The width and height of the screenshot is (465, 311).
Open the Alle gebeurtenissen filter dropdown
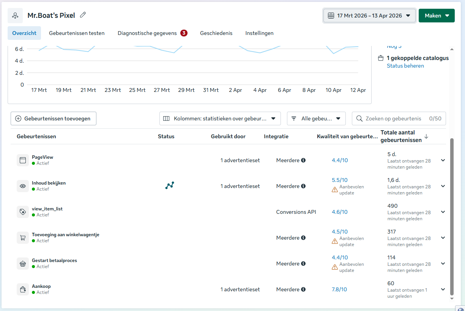[x=316, y=118]
